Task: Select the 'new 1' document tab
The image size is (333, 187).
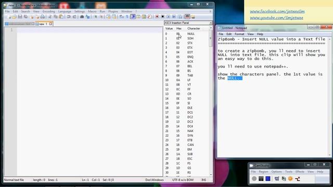Action: click(x=43, y=24)
